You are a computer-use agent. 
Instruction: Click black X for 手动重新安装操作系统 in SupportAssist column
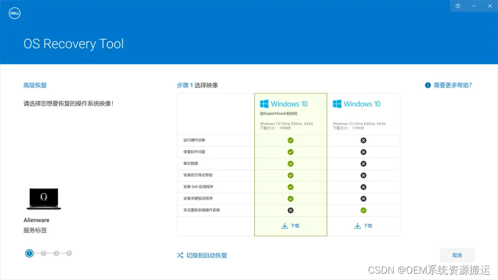[x=291, y=210]
